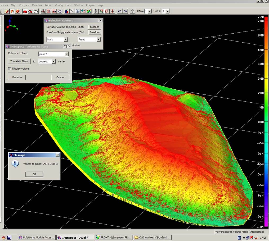Open the Reference plane dropdown
This screenshot has height=241, width=269.
point(66,54)
